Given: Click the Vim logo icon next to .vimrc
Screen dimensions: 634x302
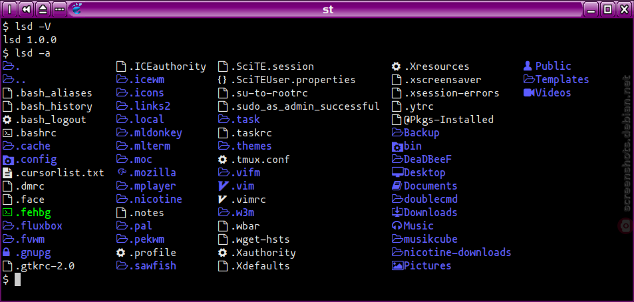Looking at the screenshot, I should (222, 200).
